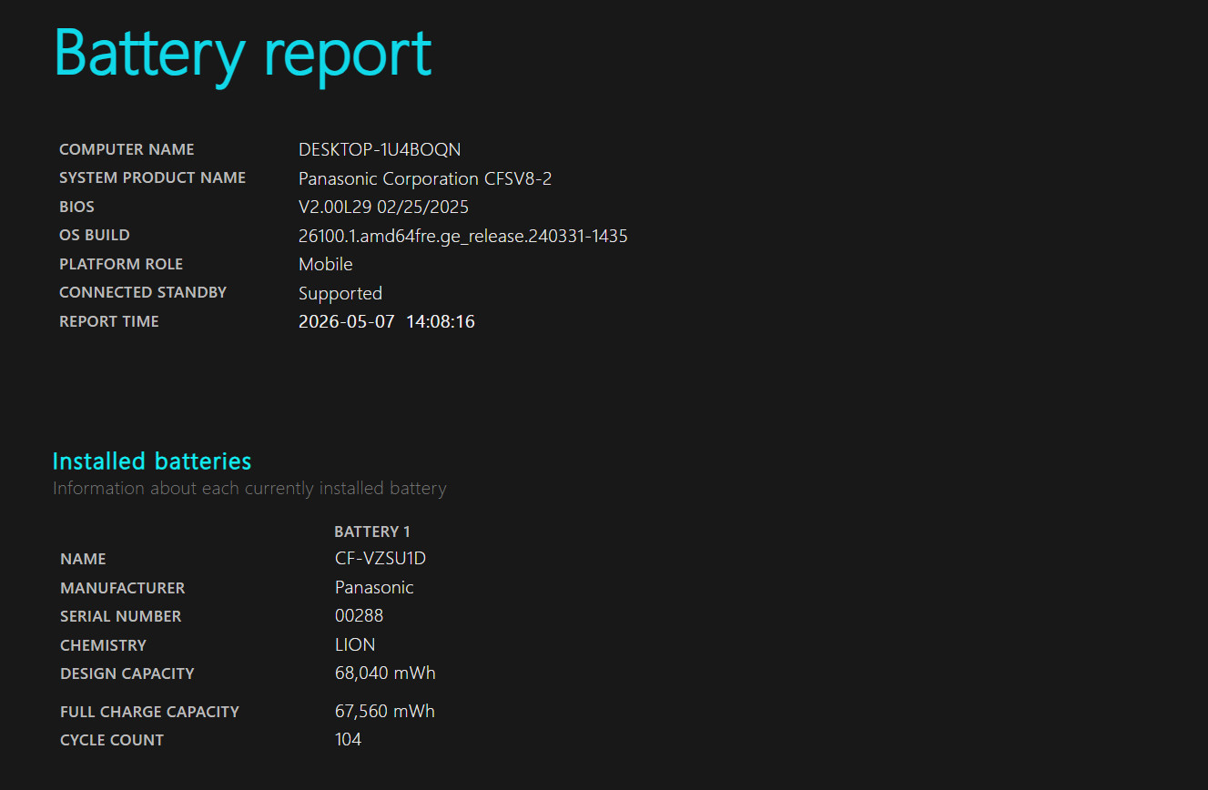Select the battery NAME label
Viewport: 1208px width, 790px height.
83,559
